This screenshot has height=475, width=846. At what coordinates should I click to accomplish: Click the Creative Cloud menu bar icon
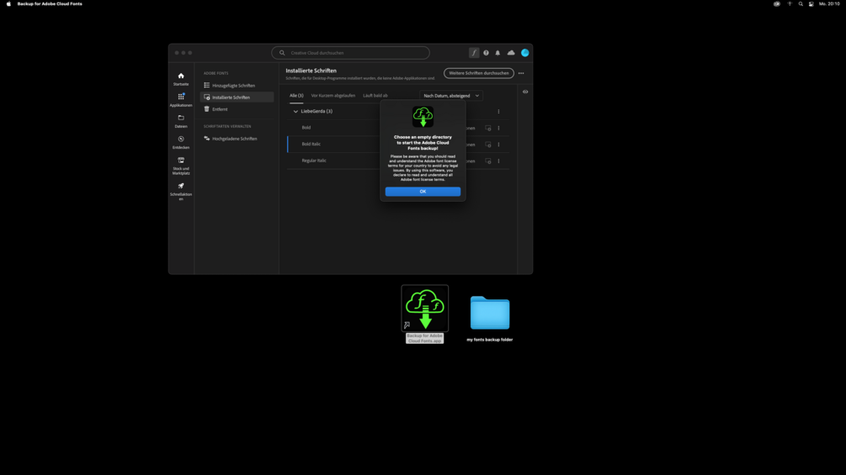click(776, 3)
